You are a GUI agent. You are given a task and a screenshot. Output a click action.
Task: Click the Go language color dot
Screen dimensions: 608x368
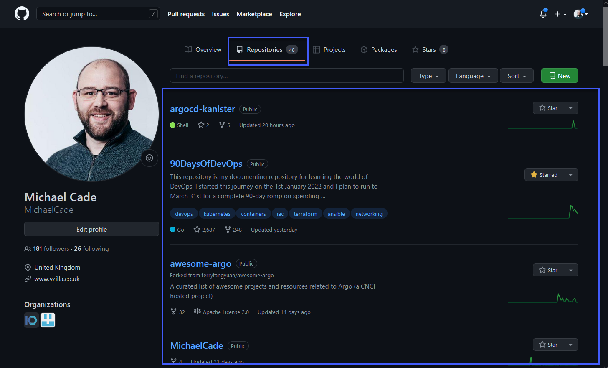(x=172, y=229)
